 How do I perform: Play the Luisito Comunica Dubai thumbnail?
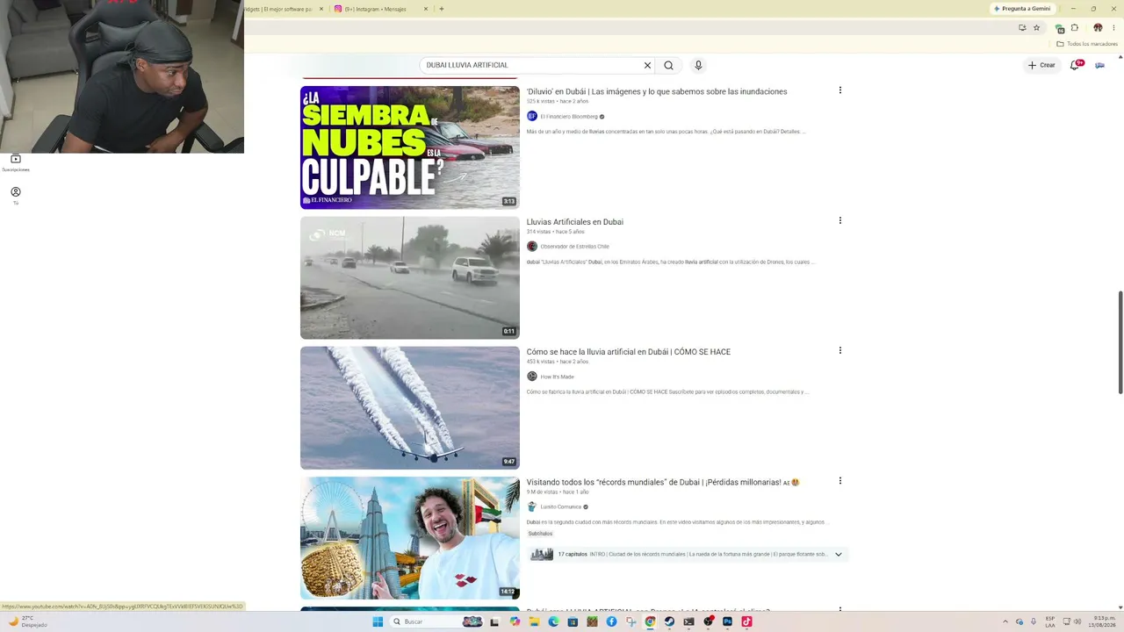[410, 538]
